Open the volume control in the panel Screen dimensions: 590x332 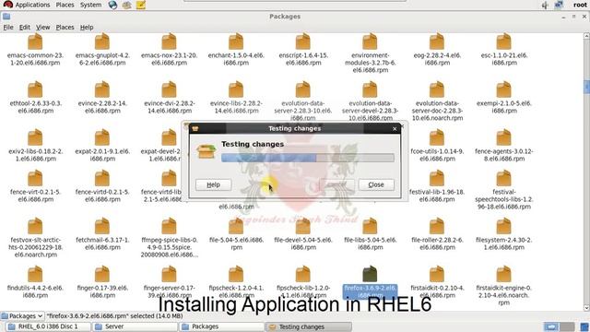point(545,5)
